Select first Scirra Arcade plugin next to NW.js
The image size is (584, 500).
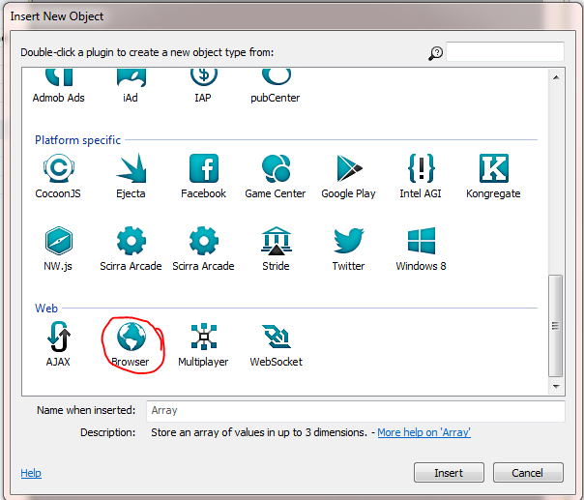point(131,249)
